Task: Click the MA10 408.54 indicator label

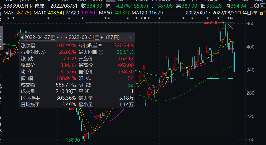Action: [49, 13]
